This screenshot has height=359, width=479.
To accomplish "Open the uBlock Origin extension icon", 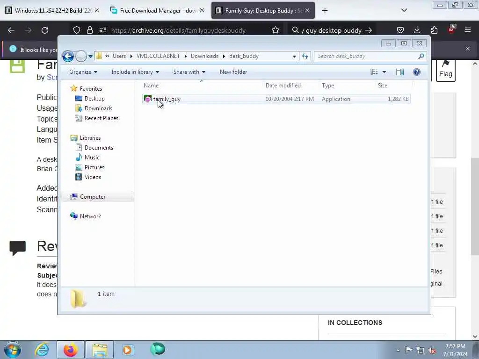I will pos(451,29).
